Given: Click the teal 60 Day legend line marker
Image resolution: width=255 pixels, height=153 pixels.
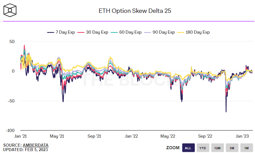Looking at the screenshot, I should 114,32.
